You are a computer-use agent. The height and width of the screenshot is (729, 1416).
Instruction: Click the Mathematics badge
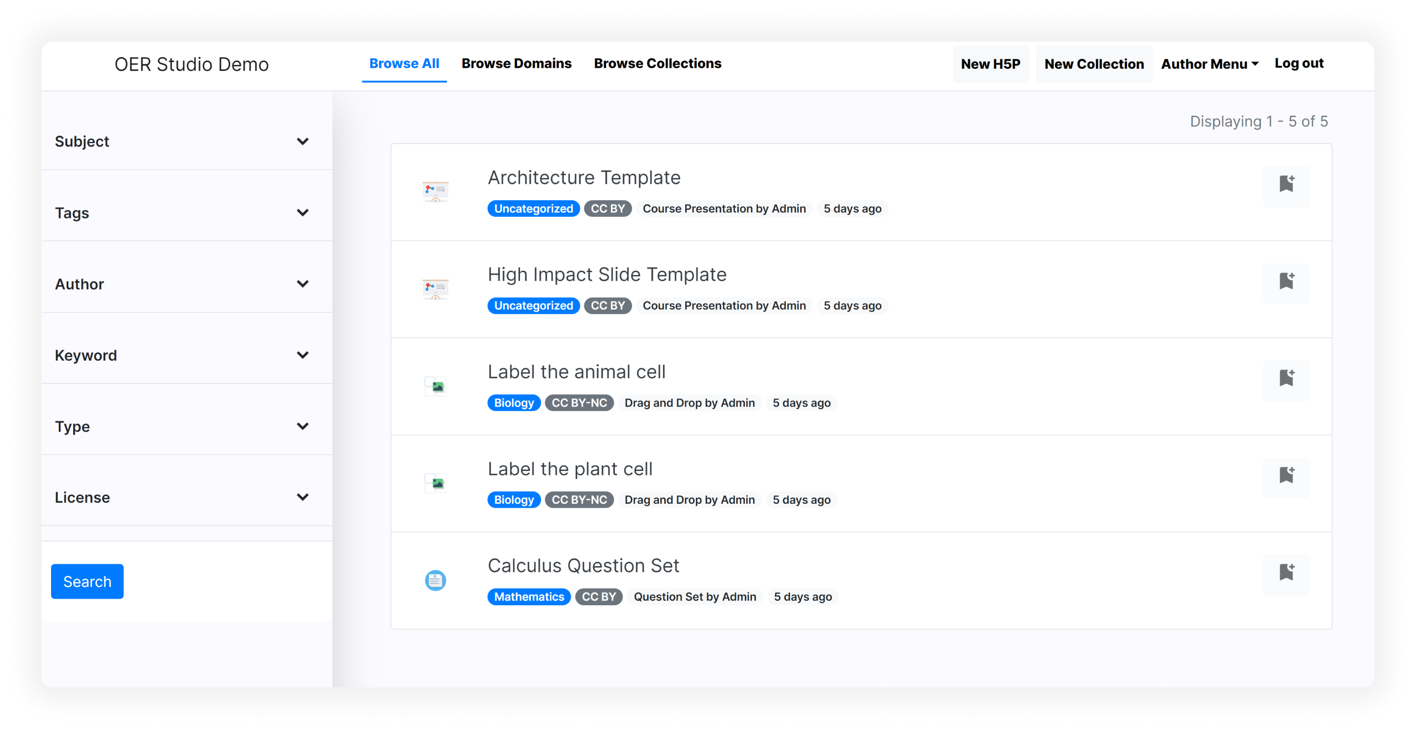[x=529, y=597]
